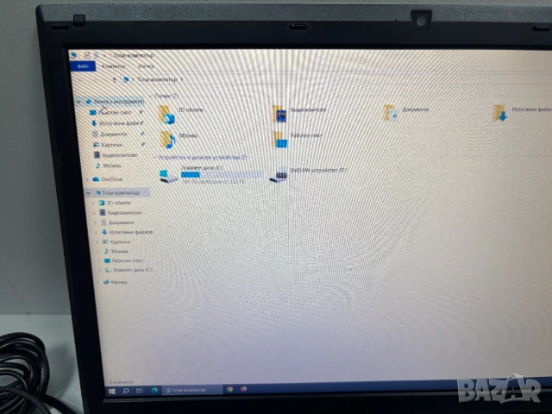Expand Музика node in Този компютър tree
Image resolution: width=552 pixels, height=414 pixels.
97,252
